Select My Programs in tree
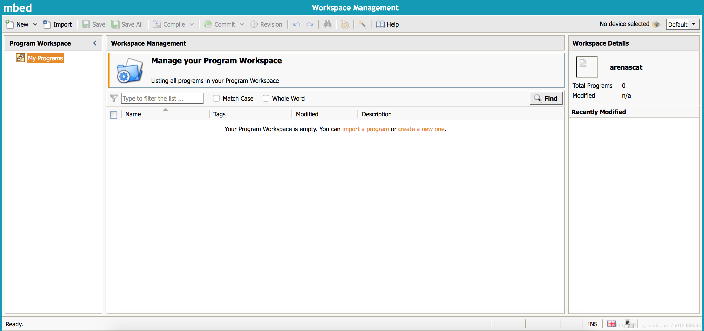Screen dimensions: 704x331 coord(45,58)
